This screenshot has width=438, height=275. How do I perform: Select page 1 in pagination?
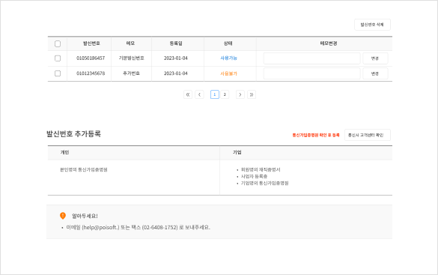point(215,94)
